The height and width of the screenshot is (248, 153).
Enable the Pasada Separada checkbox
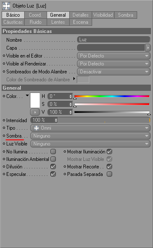tap(109, 174)
